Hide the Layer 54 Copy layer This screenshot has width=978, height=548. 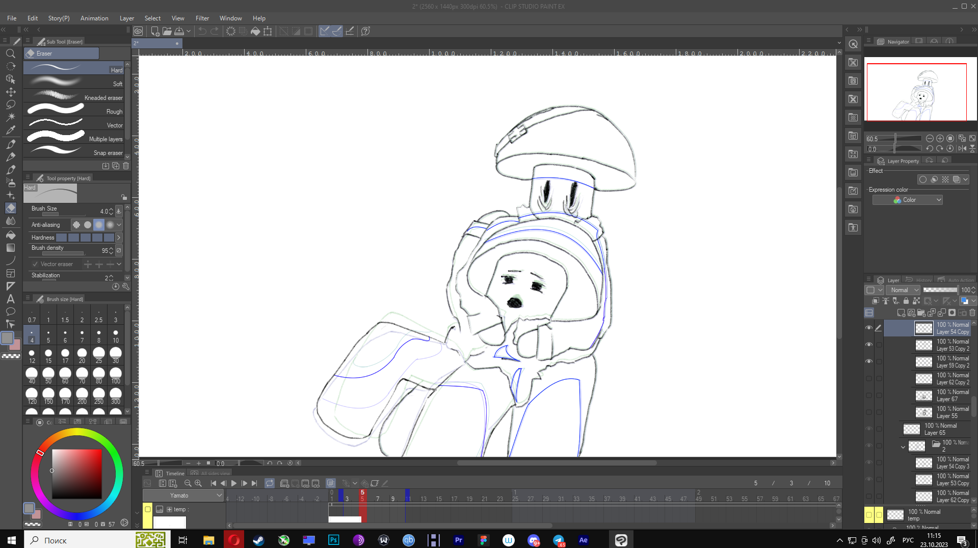point(869,328)
